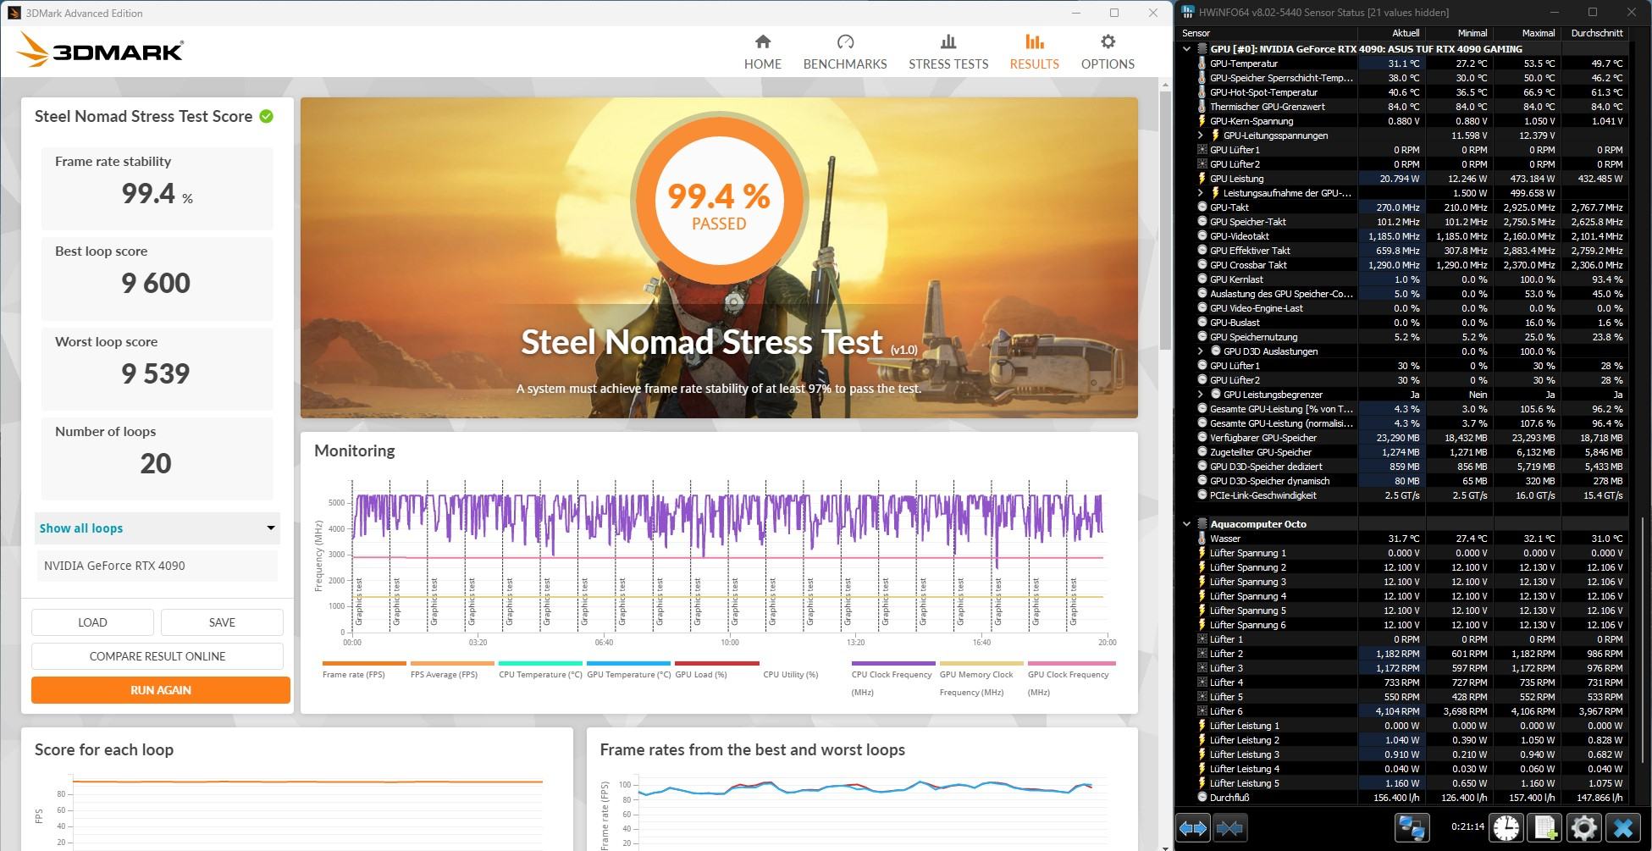Expand the GPU D3D Auslastungen row
1652x851 pixels.
(1200, 351)
